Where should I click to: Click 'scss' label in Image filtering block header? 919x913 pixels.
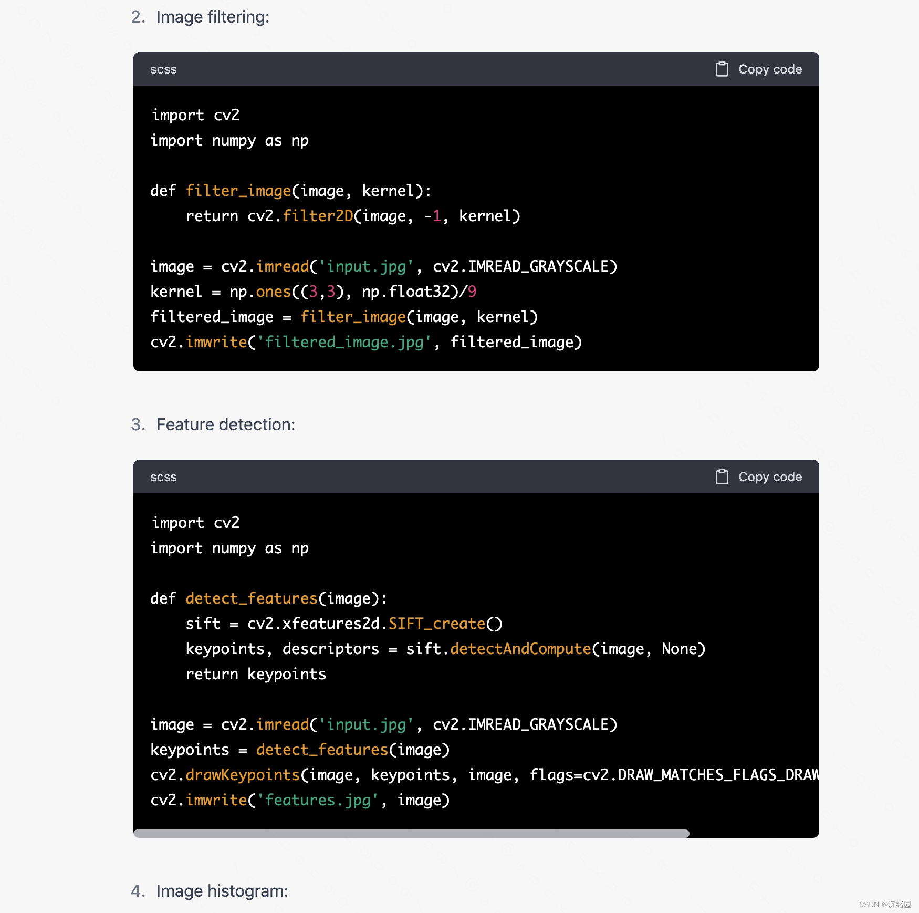tap(163, 69)
